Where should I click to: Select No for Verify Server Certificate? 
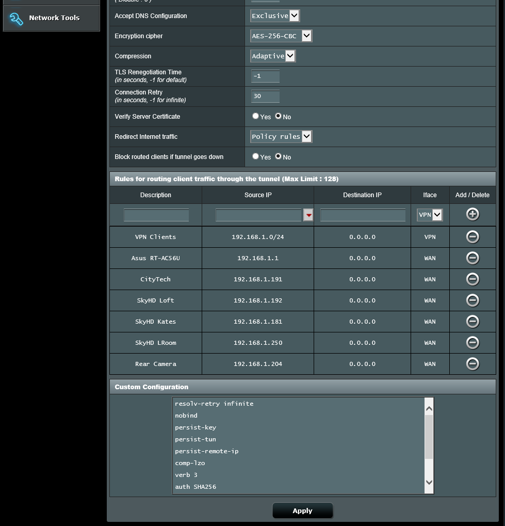(278, 116)
